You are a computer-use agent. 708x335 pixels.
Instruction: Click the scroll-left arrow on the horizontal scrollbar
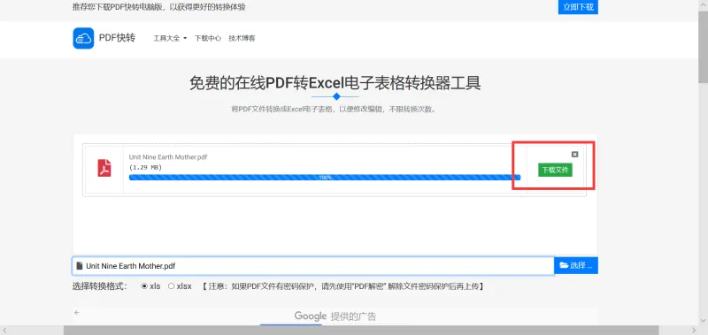[4, 331]
